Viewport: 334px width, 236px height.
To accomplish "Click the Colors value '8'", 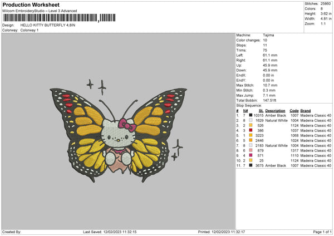I will click(322, 9).
